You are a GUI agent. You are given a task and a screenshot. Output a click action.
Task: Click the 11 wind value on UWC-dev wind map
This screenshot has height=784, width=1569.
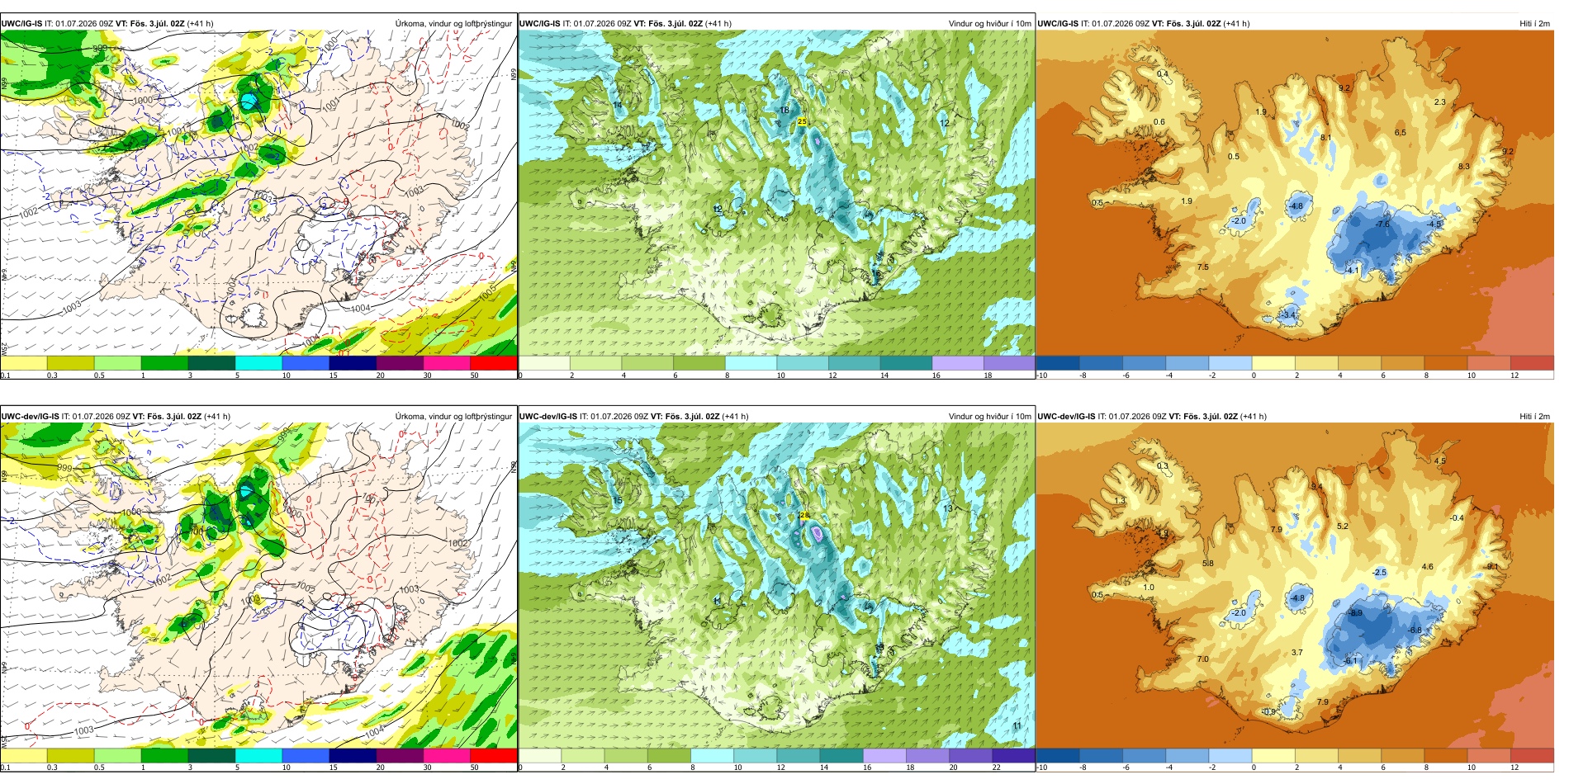[x=1017, y=725]
